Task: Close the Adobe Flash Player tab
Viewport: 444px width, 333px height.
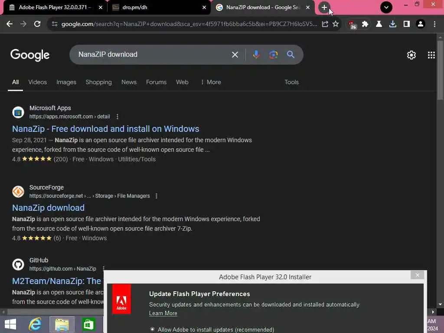Action: tap(101, 7)
